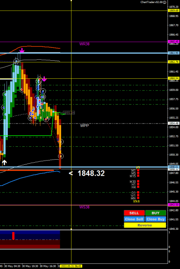180x269 pixels.
Task: Click the yellow Reverse button
Action: tap(145, 225)
